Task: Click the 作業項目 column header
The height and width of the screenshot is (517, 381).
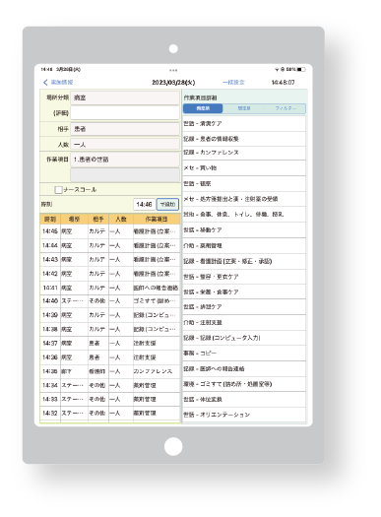Action: [157, 220]
